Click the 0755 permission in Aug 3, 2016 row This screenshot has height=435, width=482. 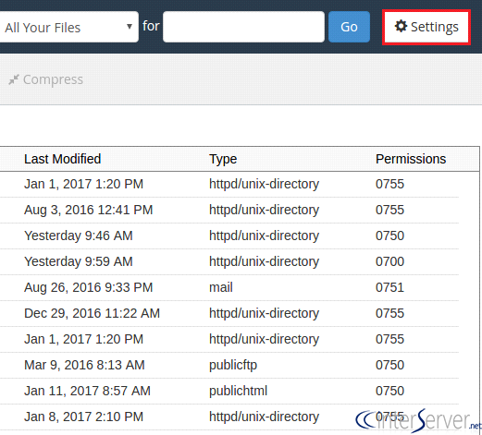pos(389,210)
